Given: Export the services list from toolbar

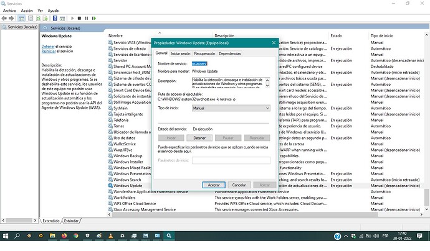Looking at the screenshot, I should click(45, 18).
